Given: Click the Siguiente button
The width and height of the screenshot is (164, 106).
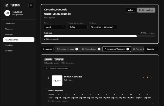Looking at the screenshot, I should [x=152, y=49].
